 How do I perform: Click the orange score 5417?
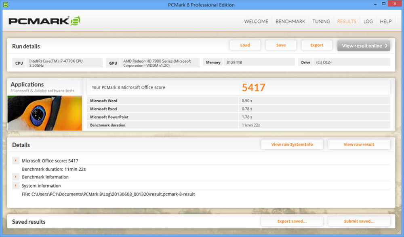(x=253, y=88)
